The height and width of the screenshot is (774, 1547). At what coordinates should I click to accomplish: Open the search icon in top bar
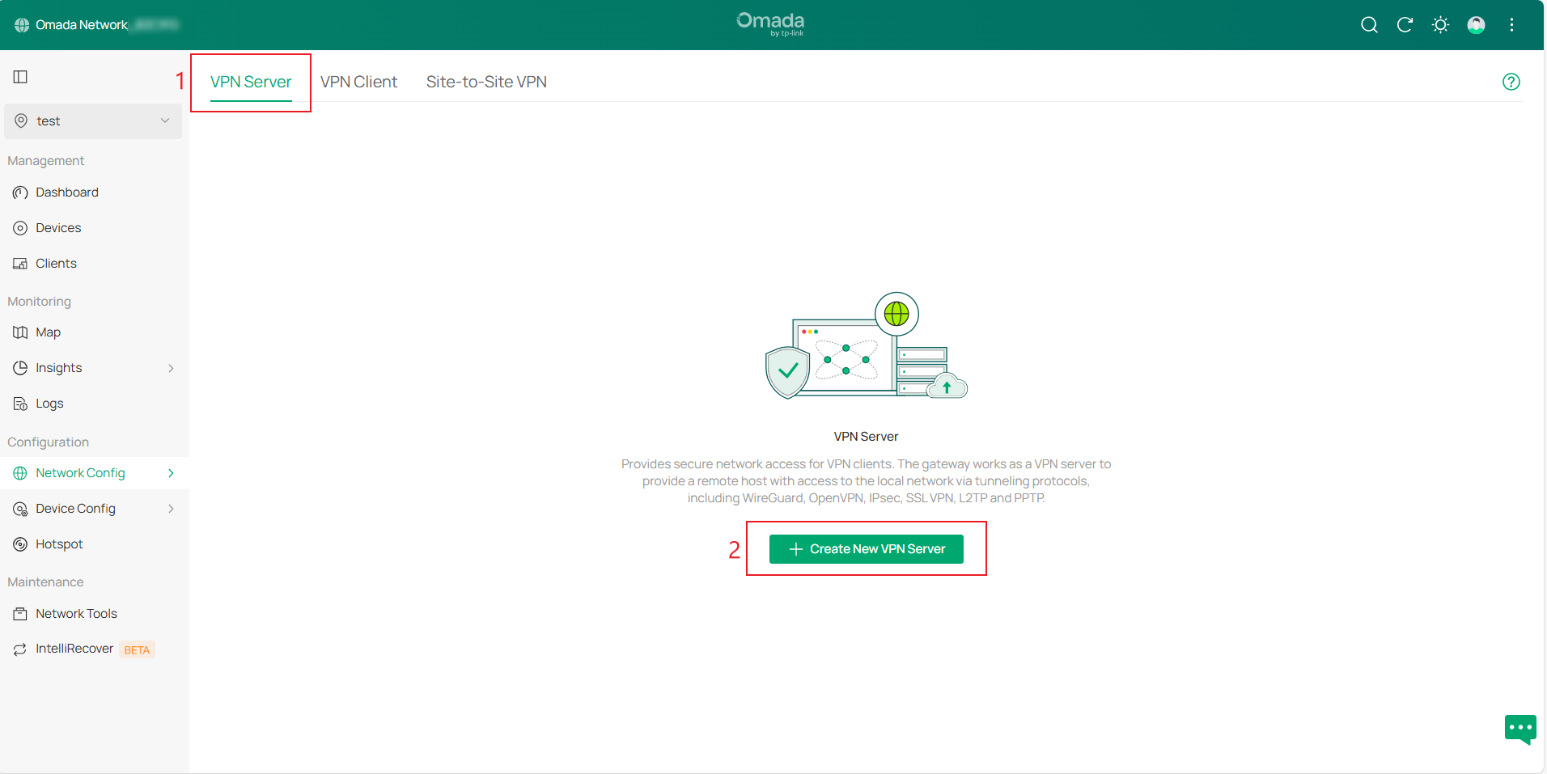click(x=1369, y=25)
